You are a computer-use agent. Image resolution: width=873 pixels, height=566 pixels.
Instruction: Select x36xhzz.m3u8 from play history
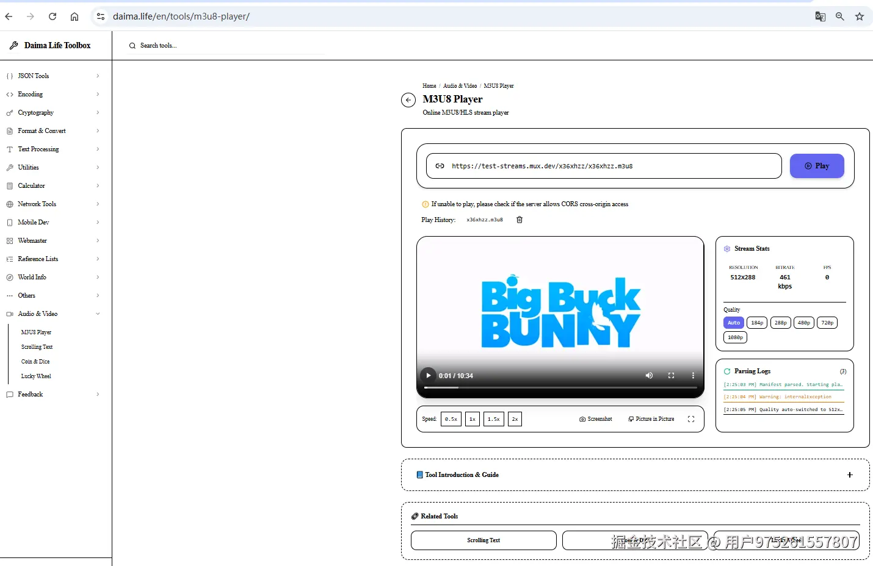(x=485, y=220)
